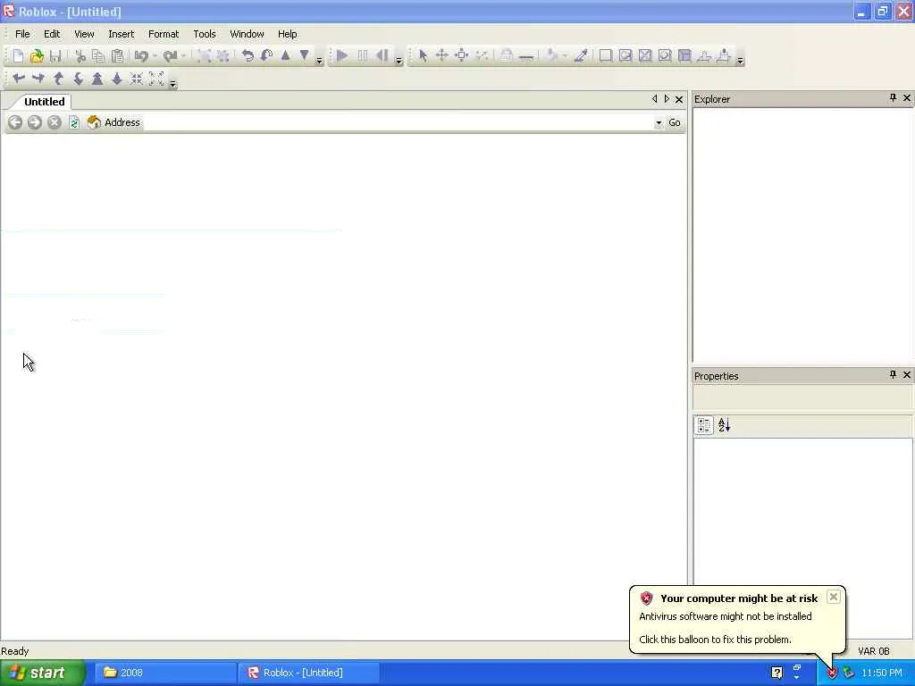Image resolution: width=915 pixels, height=686 pixels.
Task: Click the Go button
Action: coord(675,122)
